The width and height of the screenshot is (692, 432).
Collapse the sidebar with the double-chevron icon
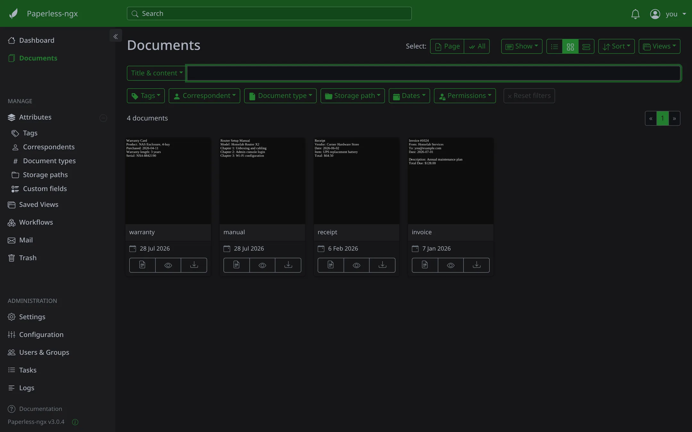116,36
